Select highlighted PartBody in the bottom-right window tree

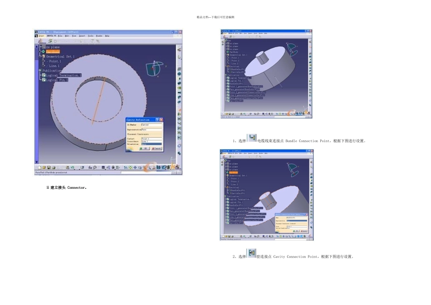click(234, 172)
